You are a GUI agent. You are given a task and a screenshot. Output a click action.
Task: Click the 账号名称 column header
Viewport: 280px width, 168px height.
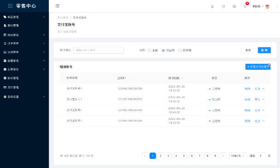72,78
